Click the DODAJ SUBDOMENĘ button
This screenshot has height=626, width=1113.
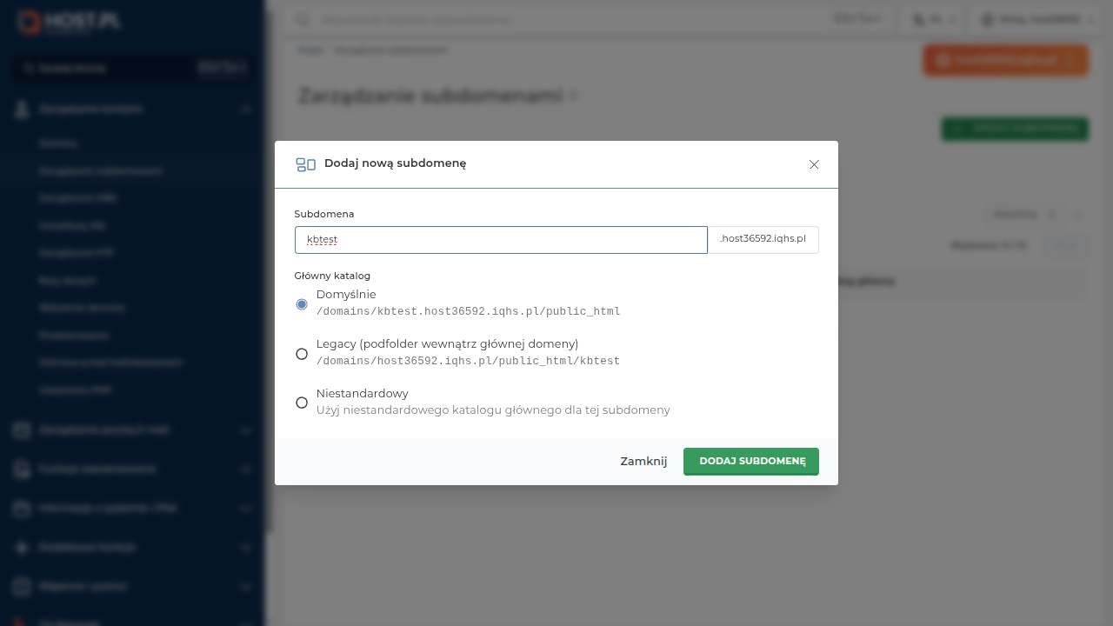click(751, 462)
